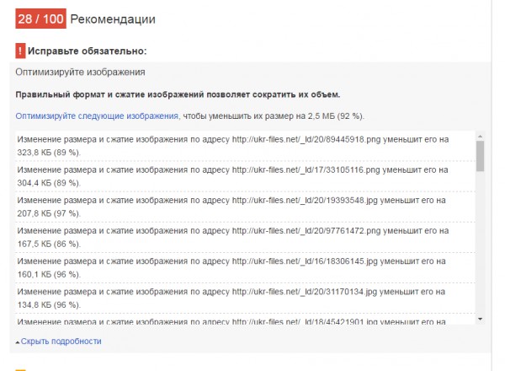
Task: Select the row for 33105116.png image
Action: pos(245,176)
